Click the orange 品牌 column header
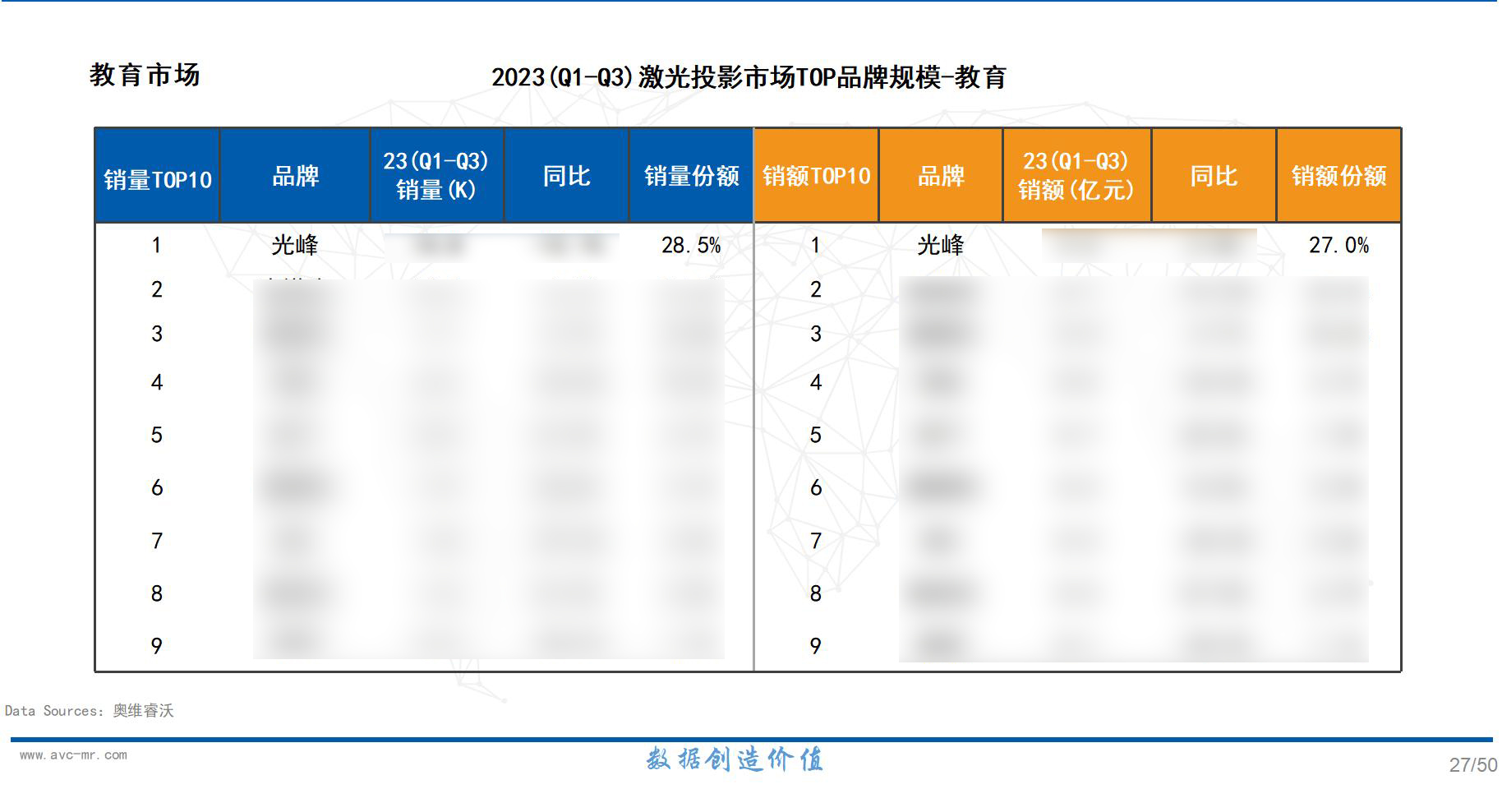 [942, 175]
